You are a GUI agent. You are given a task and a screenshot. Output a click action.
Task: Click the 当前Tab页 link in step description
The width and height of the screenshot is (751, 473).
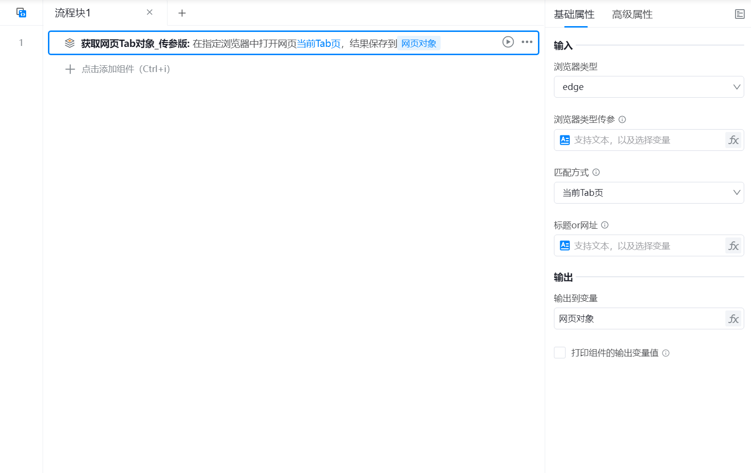coord(319,44)
